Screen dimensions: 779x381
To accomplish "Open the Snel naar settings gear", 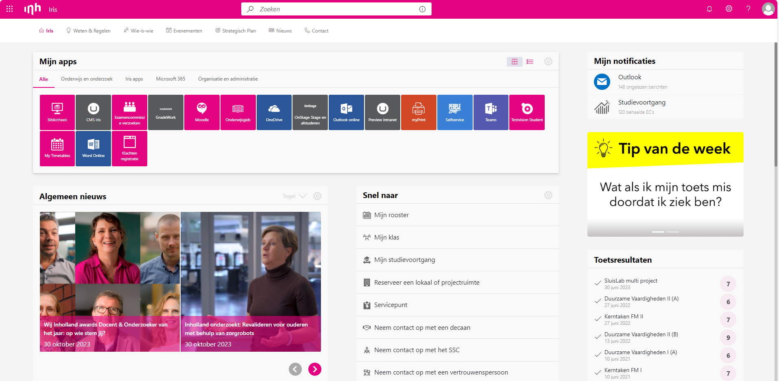I will pos(548,195).
